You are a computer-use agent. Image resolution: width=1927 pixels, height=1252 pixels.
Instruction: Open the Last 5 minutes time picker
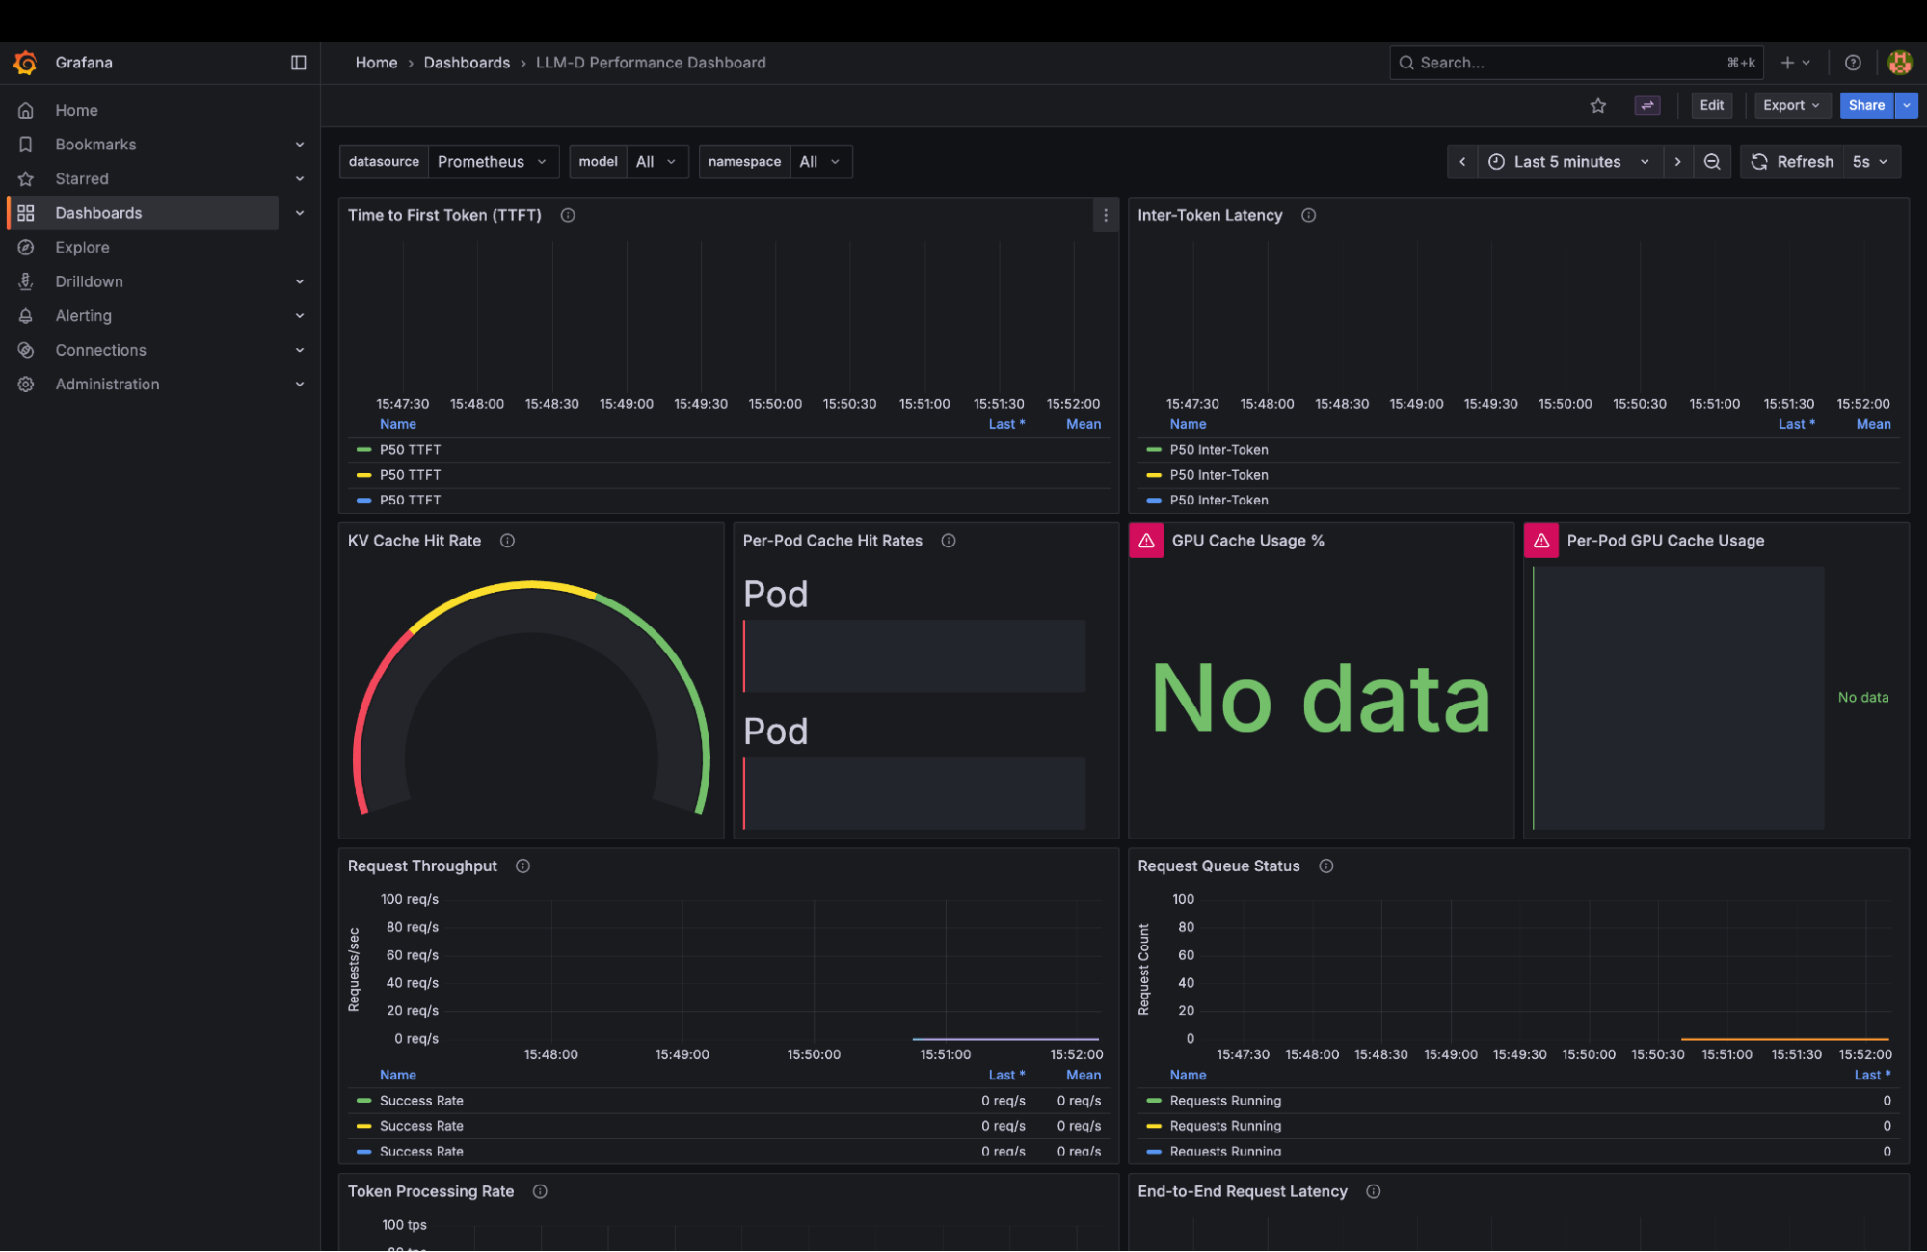click(x=1570, y=162)
